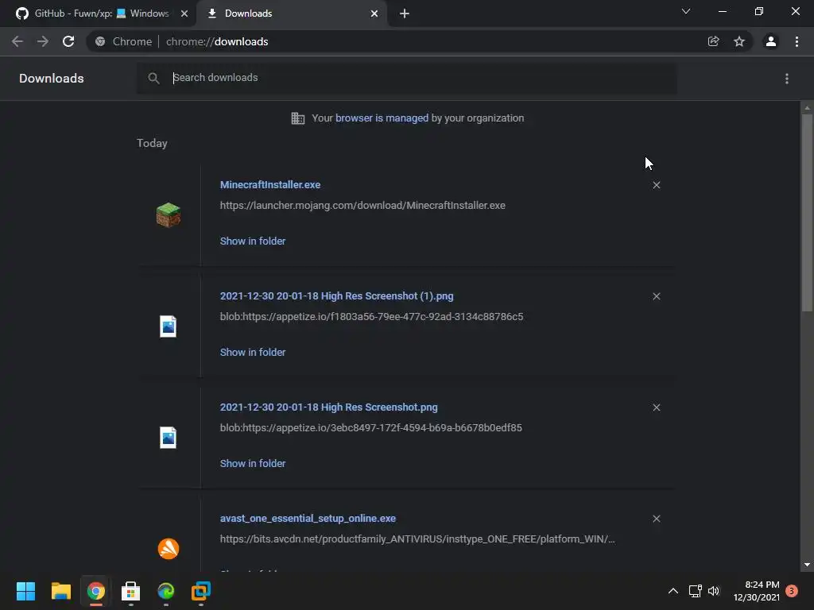814x610 pixels.
Task: Bookmark this page with the star icon
Action: [x=739, y=41]
